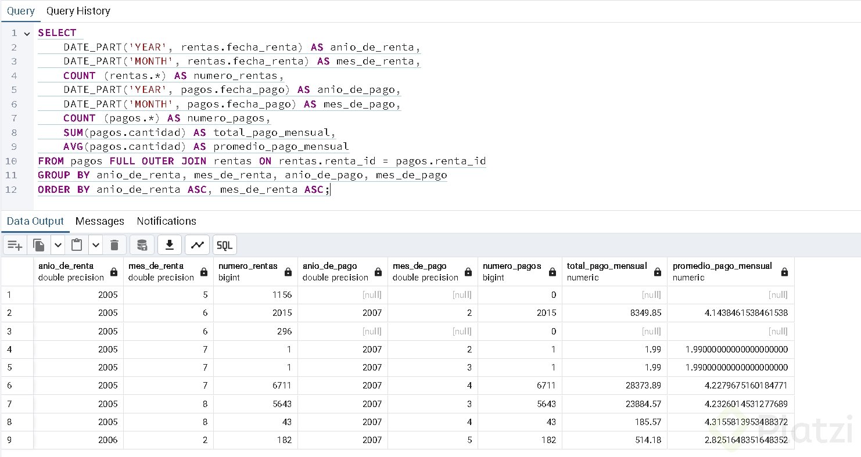Sort by the numero_rentas column header
Image resolution: width=861 pixels, height=457 pixels.
tap(248, 271)
